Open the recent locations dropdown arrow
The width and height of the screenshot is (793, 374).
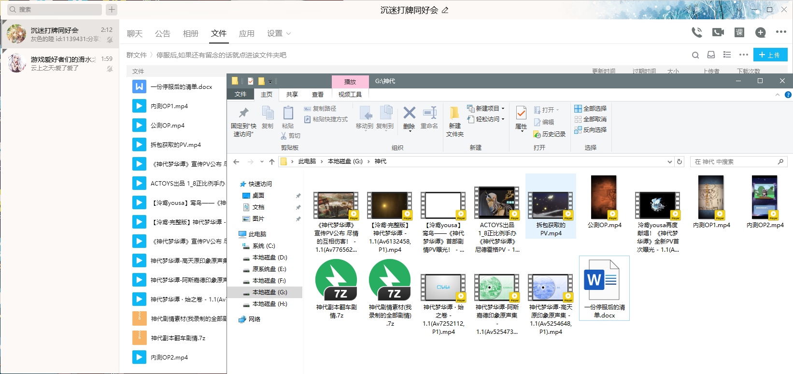click(262, 162)
